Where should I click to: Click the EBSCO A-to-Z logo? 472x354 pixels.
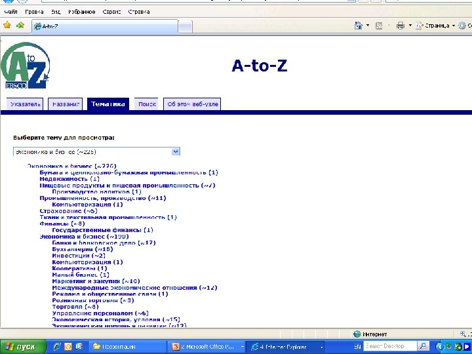coord(26,66)
